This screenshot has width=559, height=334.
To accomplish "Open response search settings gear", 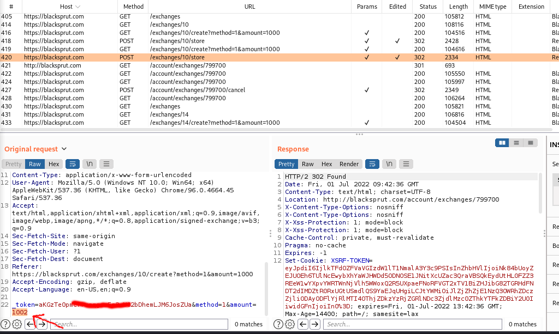I will tap(290, 324).
